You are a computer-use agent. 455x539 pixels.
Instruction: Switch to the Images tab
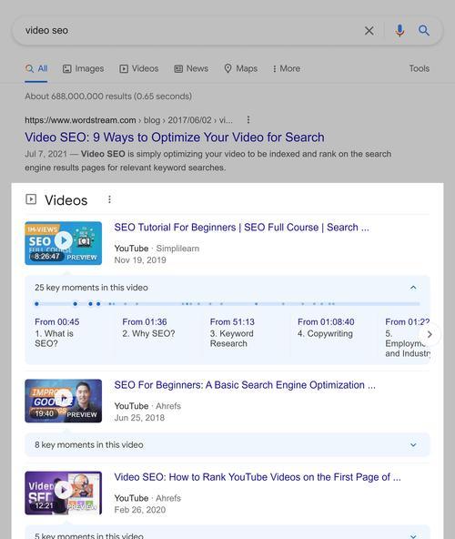click(83, 69)
